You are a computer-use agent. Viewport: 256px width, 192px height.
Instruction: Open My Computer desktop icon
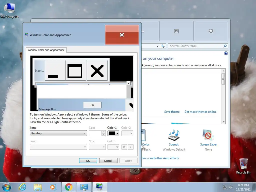(x=10, y=10)
